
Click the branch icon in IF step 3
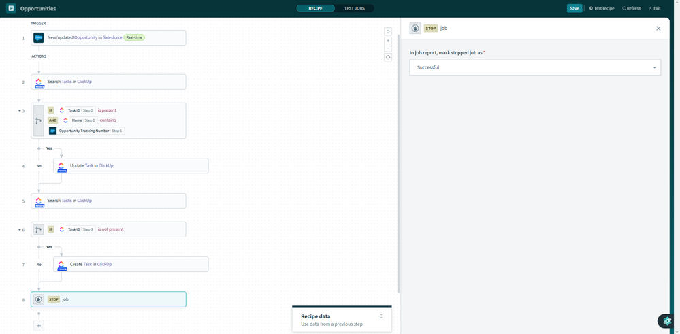pos(39,121)
